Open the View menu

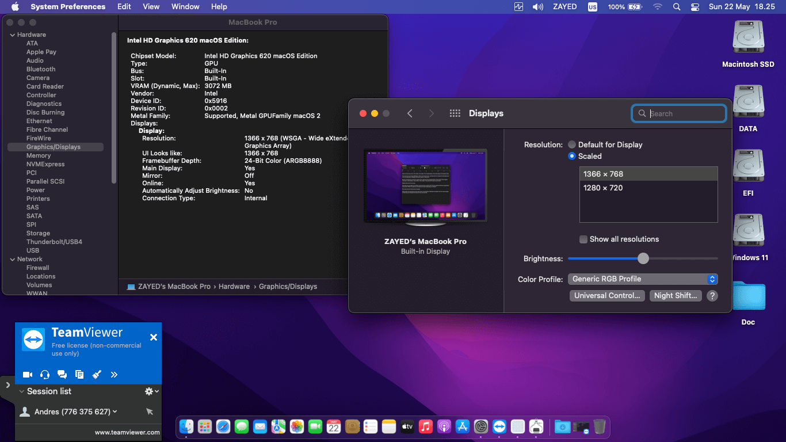pos(151,7)
